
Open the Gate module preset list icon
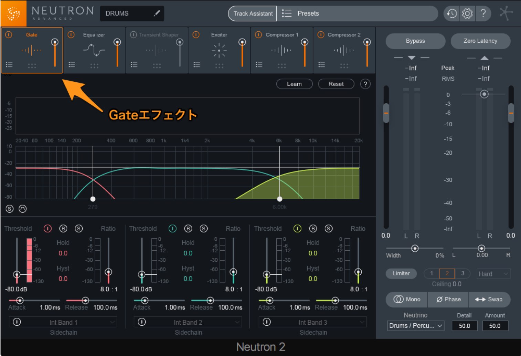tap(9, 64)
